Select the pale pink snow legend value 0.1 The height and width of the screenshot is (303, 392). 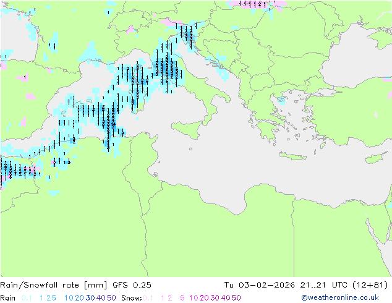tap(148, 298)
